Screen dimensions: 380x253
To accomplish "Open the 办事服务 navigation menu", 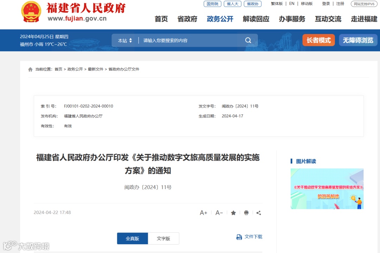I will pyautogui.click(x=292, y=19).
